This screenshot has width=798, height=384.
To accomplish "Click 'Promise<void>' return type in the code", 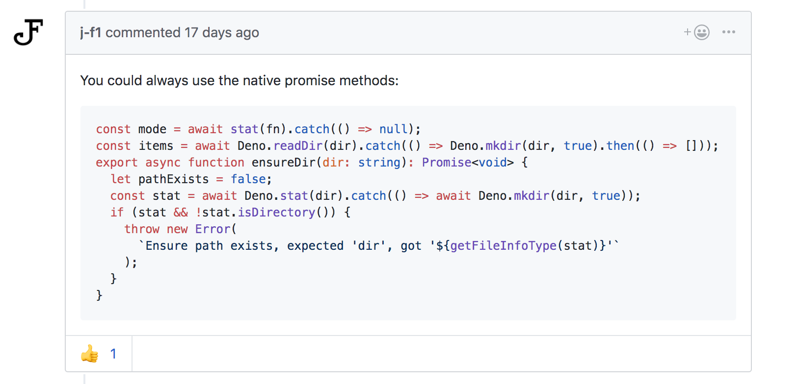I will click(x=468, y=163).
